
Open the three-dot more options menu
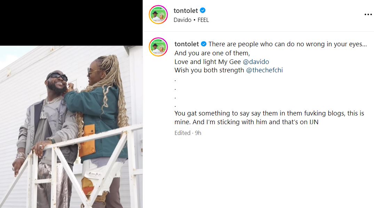(x=368, y=15)
